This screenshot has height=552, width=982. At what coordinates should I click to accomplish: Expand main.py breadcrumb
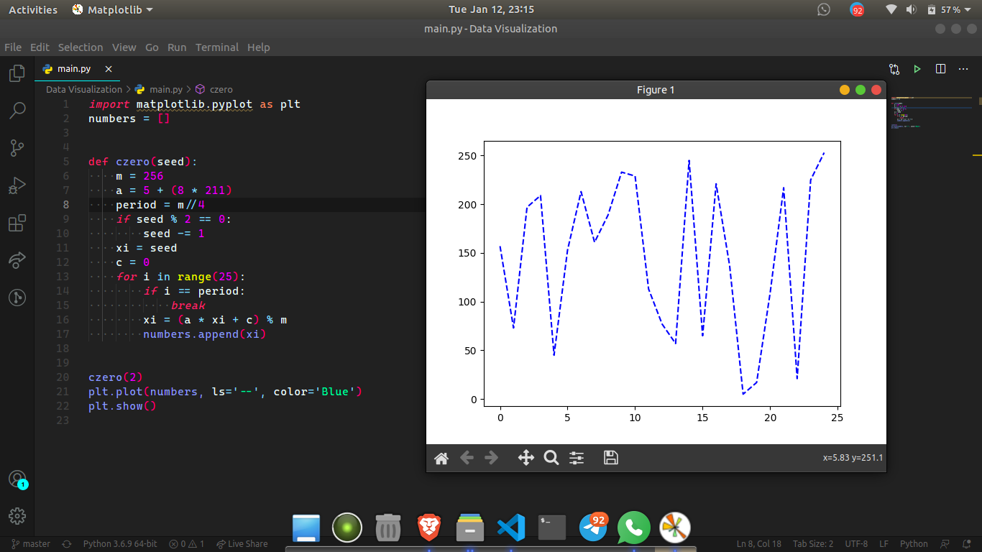pyautogui.click(x=159, y=90)
